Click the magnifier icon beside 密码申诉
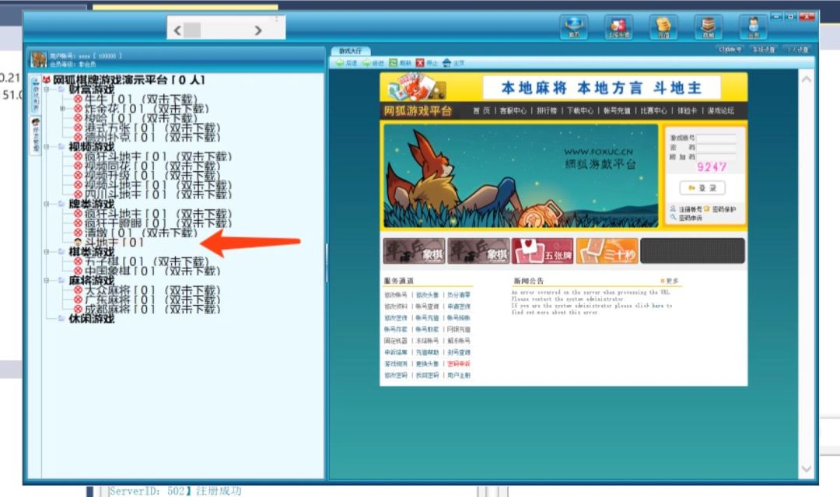Viewport: 840px width, 497px height. (x=673, y=218)
